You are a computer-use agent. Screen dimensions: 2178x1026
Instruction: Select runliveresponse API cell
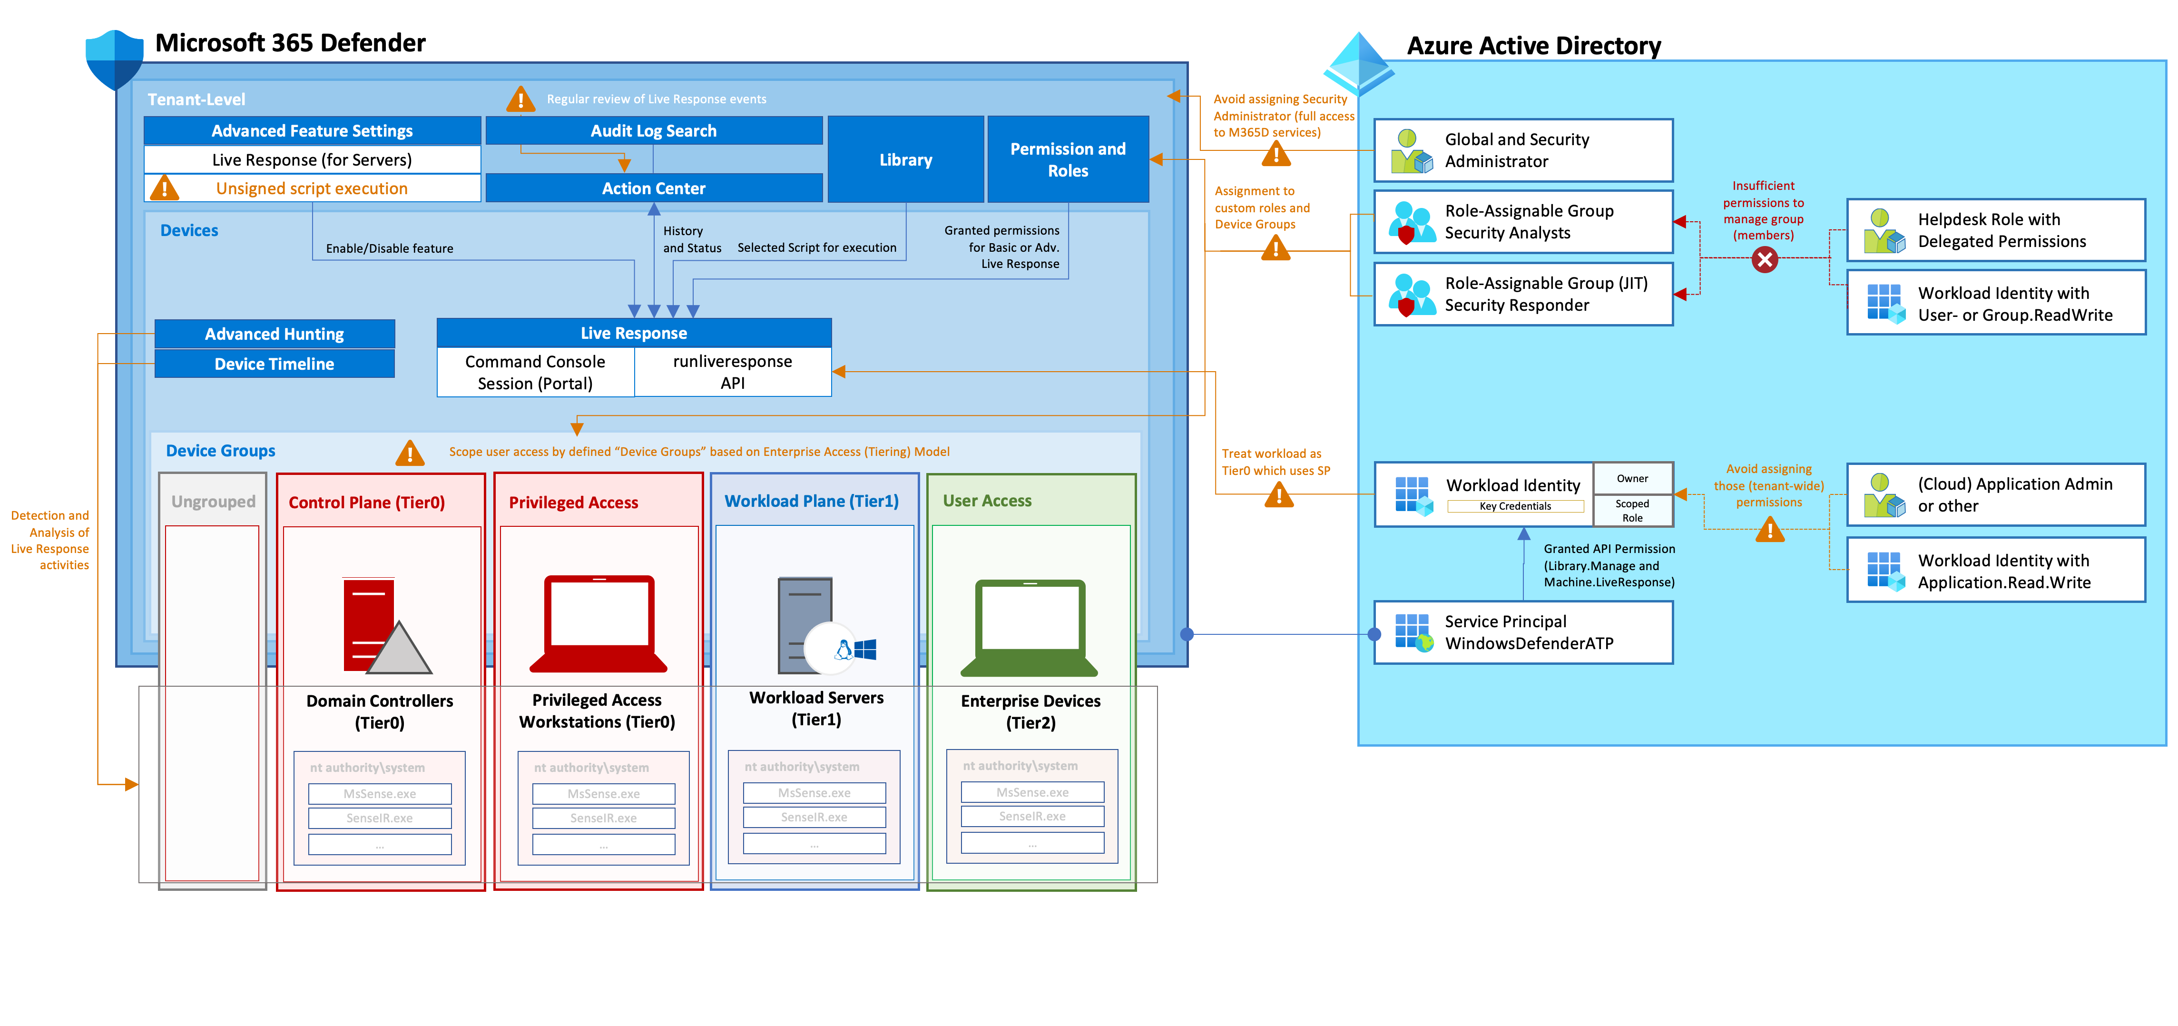[x=733, y=372]
